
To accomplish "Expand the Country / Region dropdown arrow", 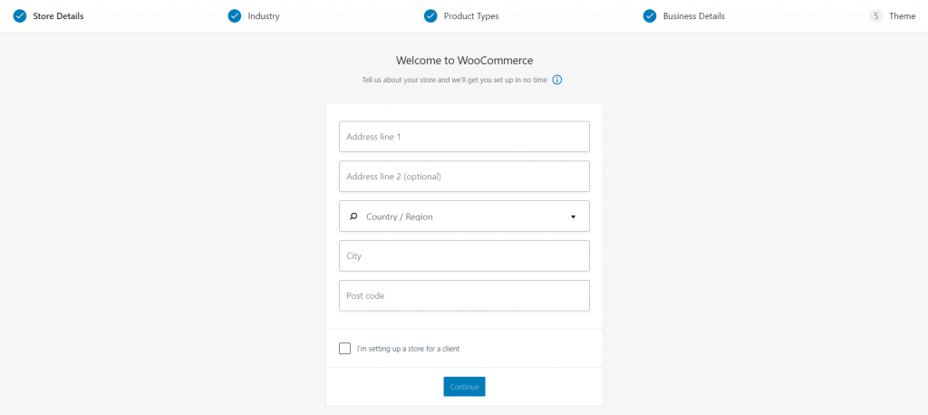I will (x=573, y=217).
